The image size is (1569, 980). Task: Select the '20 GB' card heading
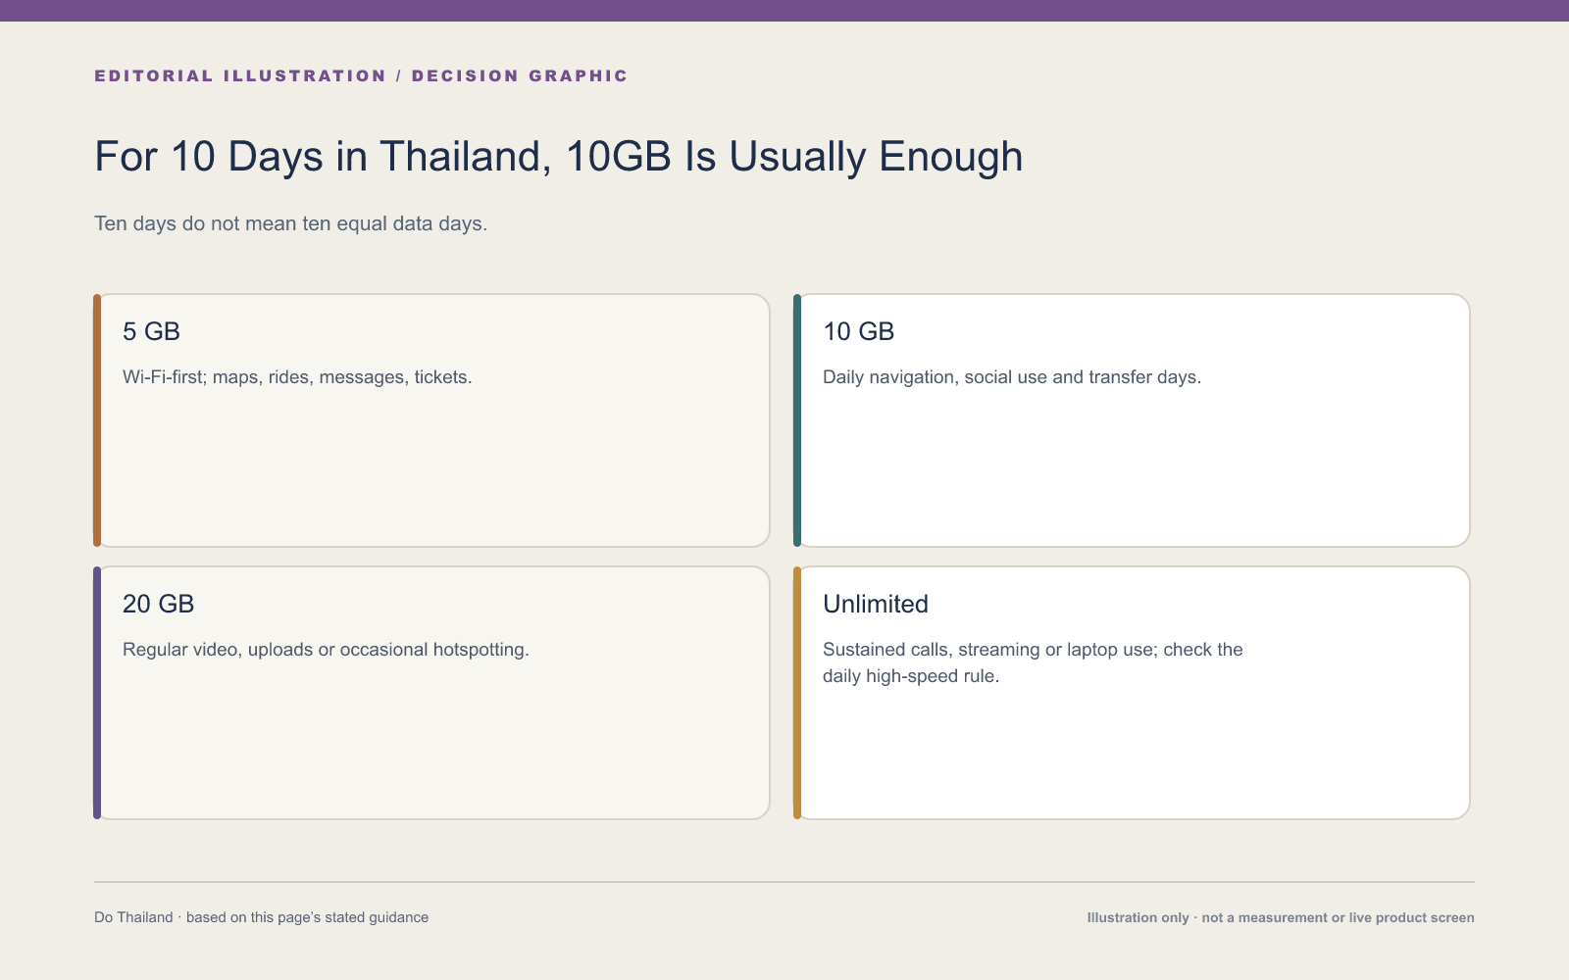(x=158, y=604)
